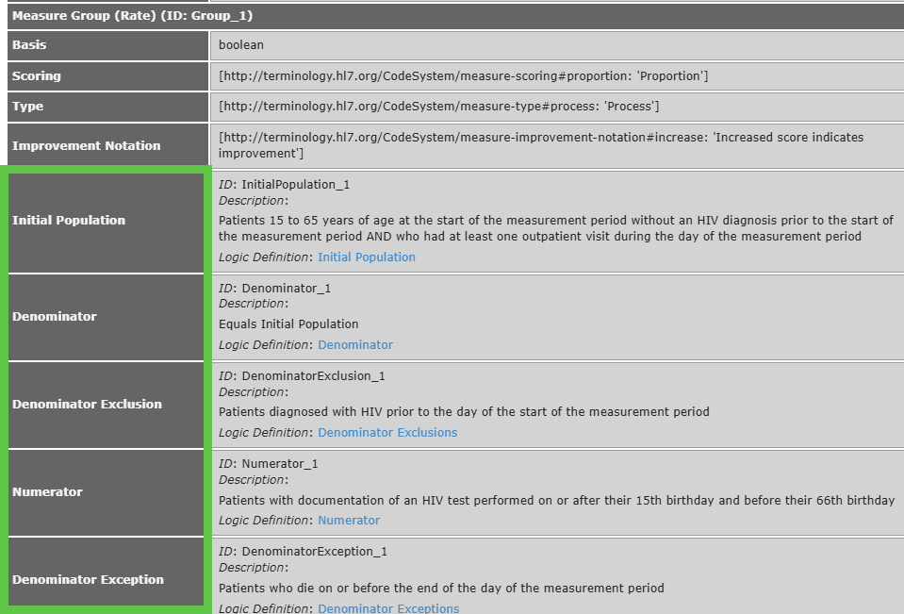Click the Numerator logic definition link
The image size is (904, 614).
[x=348, y=521]
